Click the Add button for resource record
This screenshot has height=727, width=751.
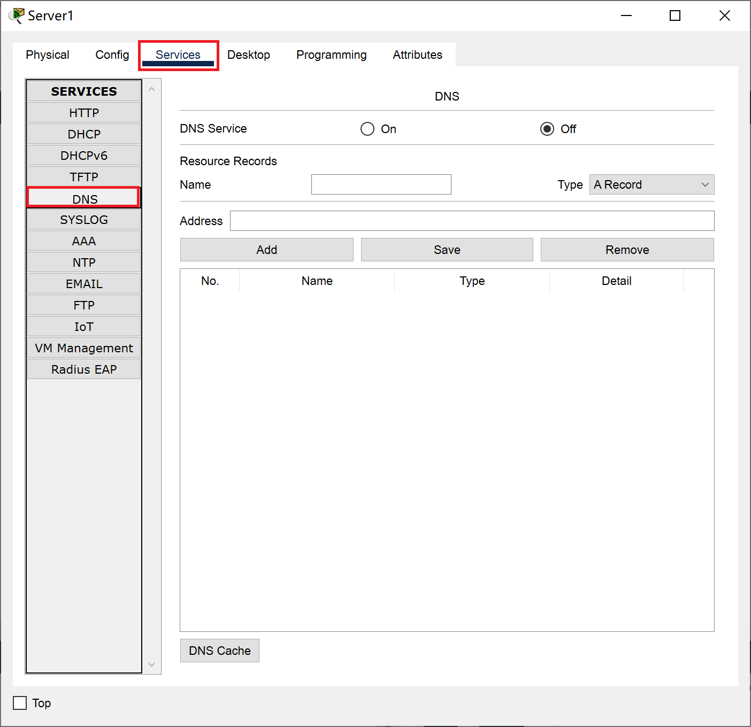click(266, 250)
